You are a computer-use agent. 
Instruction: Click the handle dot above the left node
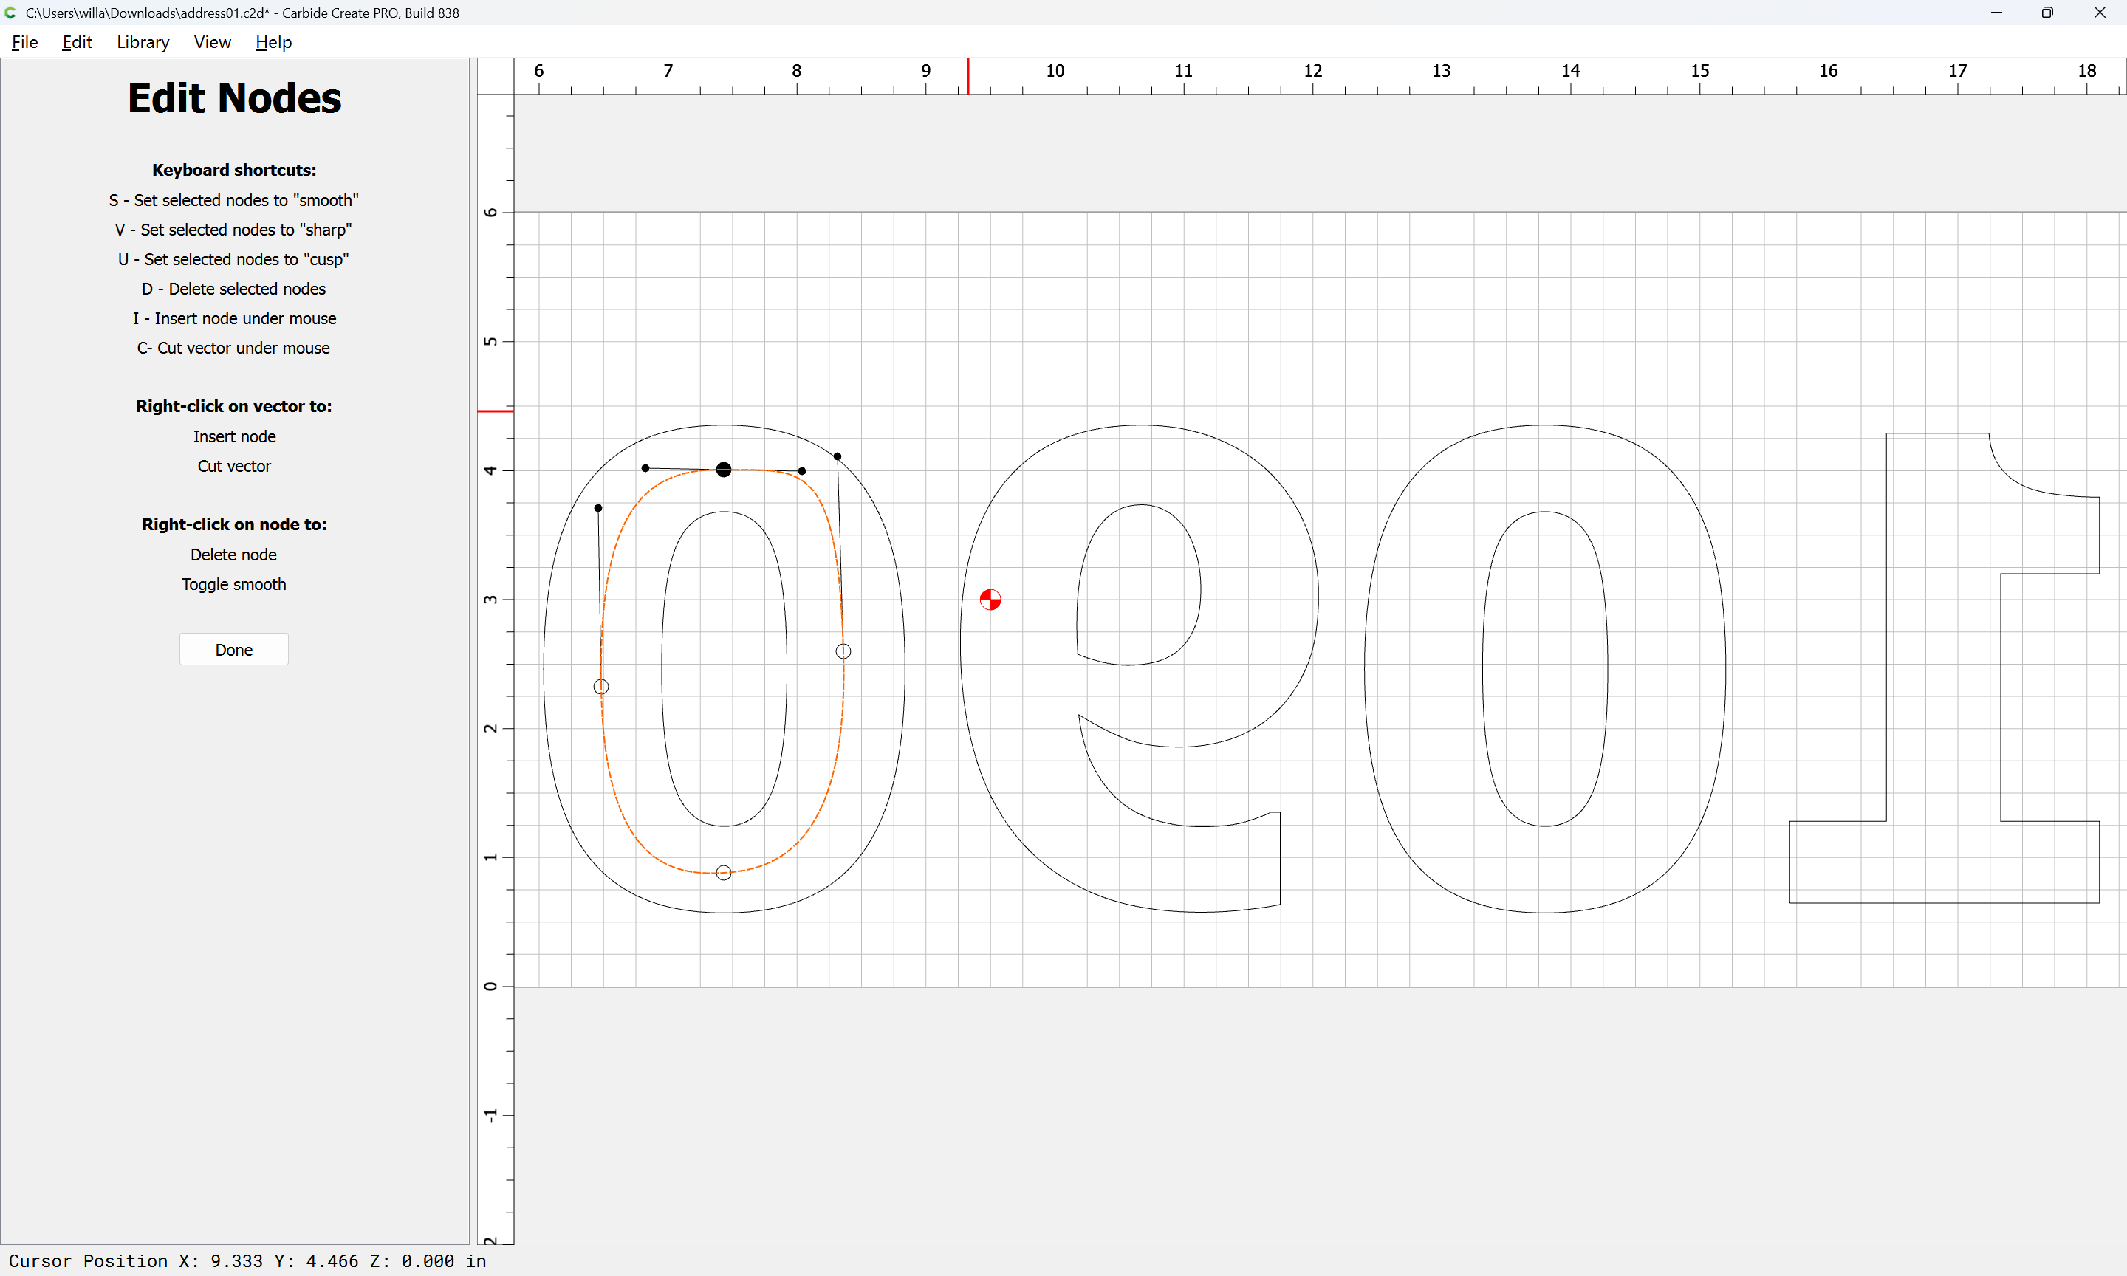[x=598, y=508]
